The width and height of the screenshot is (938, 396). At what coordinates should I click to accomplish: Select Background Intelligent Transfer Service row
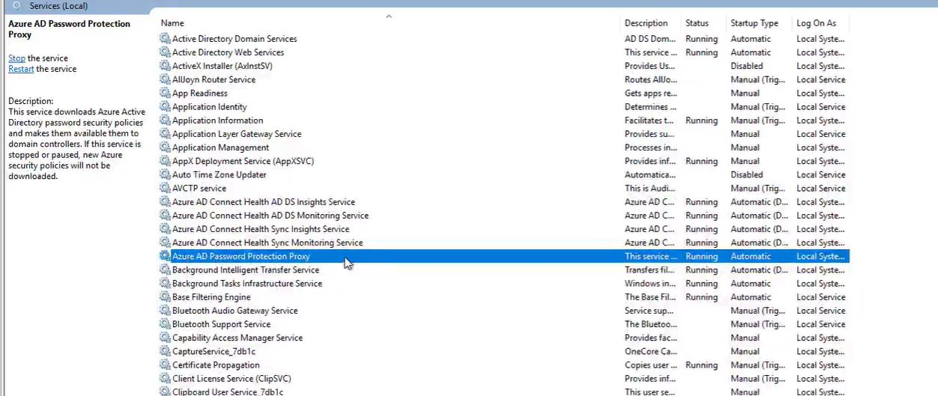coord(246,270)
